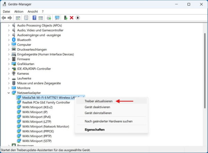Expand the Monitore node
The width and height of the screenshot is (208, 153).
[9, 88]
